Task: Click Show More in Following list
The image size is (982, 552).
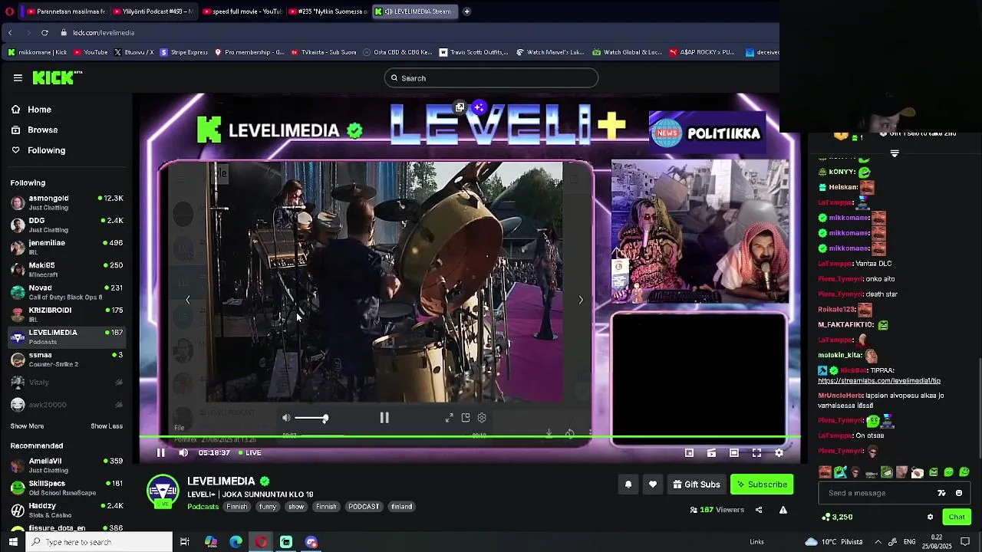Action: click(27, 426)
